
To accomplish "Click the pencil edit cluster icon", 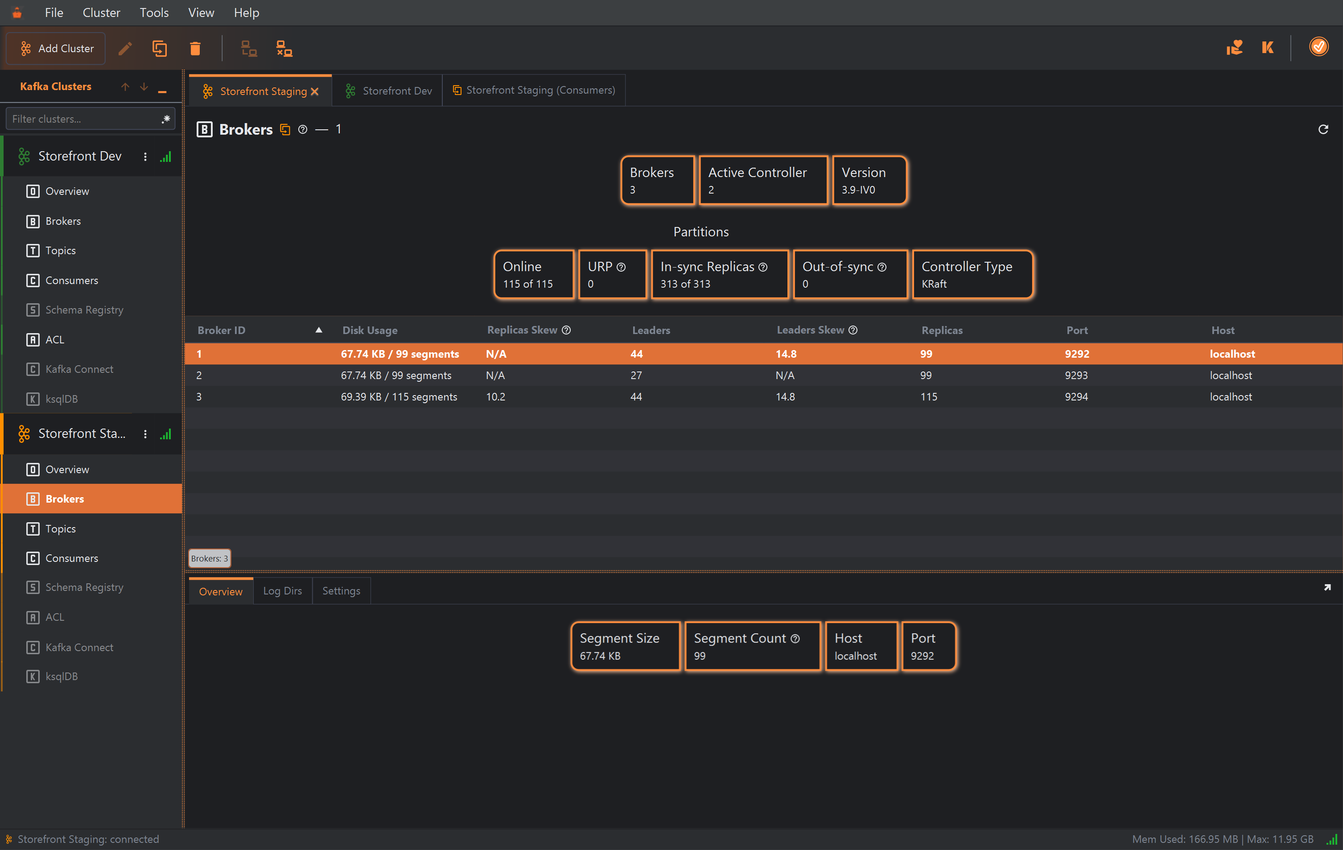I will [x=125, y=49].
